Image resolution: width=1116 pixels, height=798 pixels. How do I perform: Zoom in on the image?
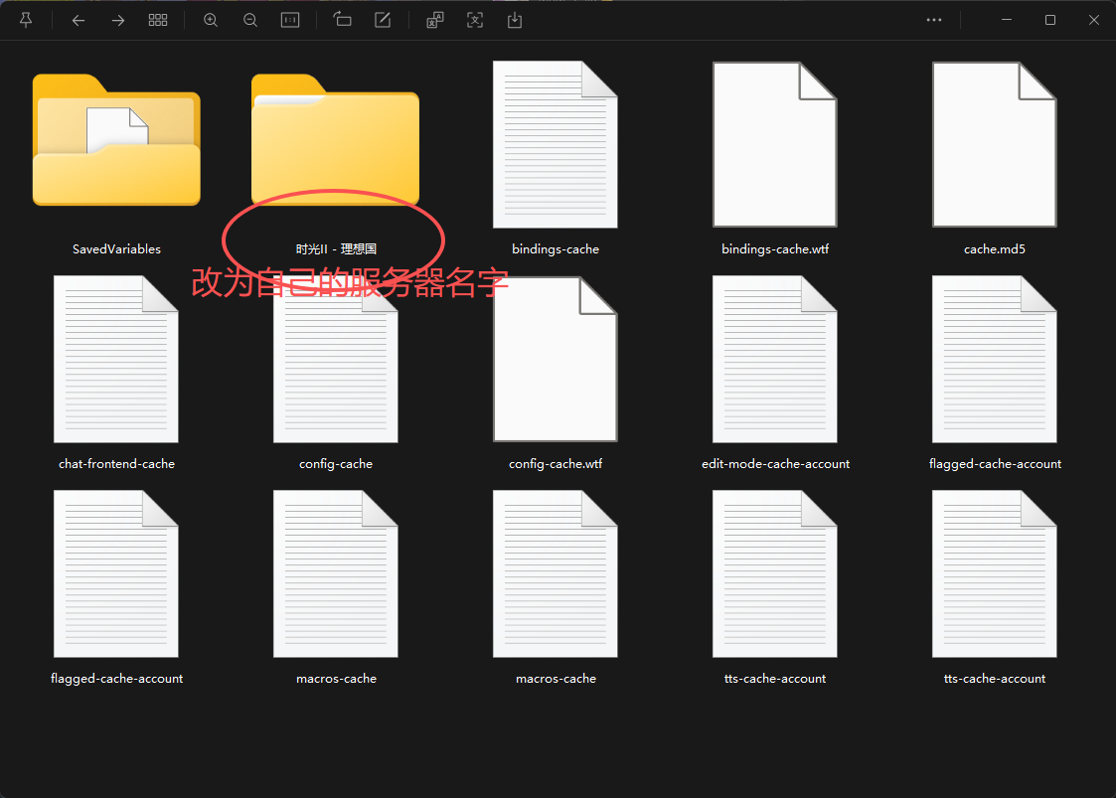click(x=211, y=20)
